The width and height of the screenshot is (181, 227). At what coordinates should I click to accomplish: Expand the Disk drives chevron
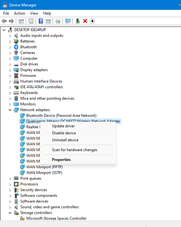point(10,64)
